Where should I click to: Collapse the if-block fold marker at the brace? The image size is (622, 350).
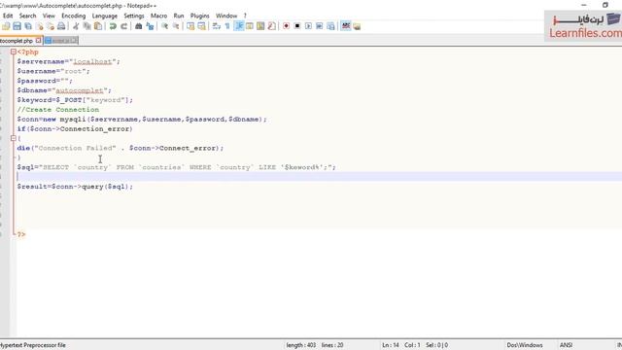pyautogui.click(x=13, y=138)
